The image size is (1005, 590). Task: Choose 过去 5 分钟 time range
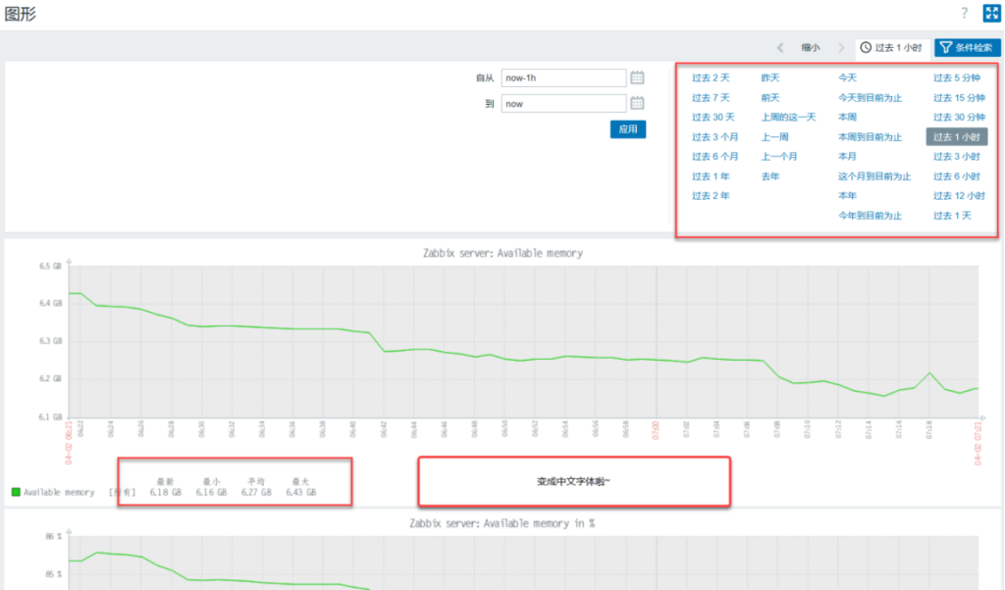pos(958,77)
